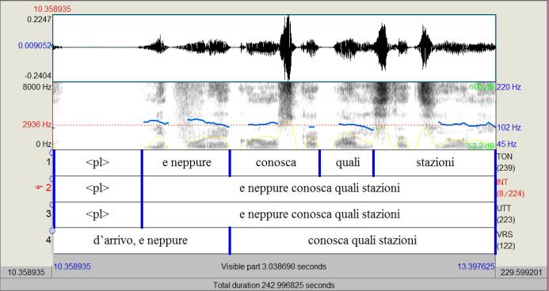
Task: Click the tier 4 boundary circle handle
Action: point(52,231)
